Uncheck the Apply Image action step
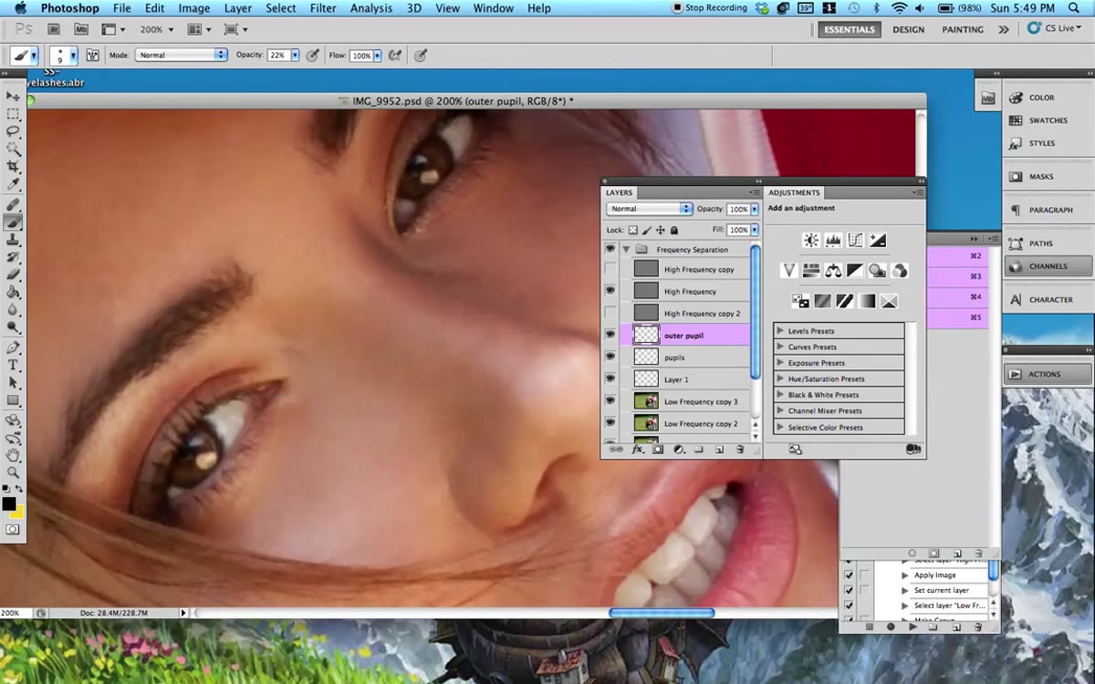The width and height of the screenshot is (1095, 684). coord(850,575)
